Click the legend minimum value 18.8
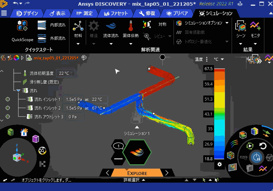This screenshot has width=273, height=191. point(209,159)
